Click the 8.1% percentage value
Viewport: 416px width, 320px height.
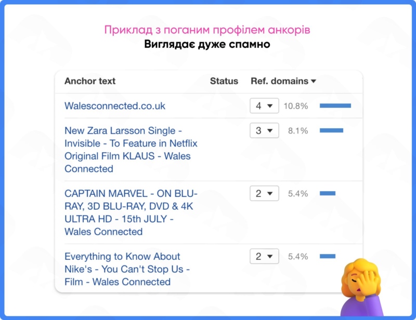(298, 131)
